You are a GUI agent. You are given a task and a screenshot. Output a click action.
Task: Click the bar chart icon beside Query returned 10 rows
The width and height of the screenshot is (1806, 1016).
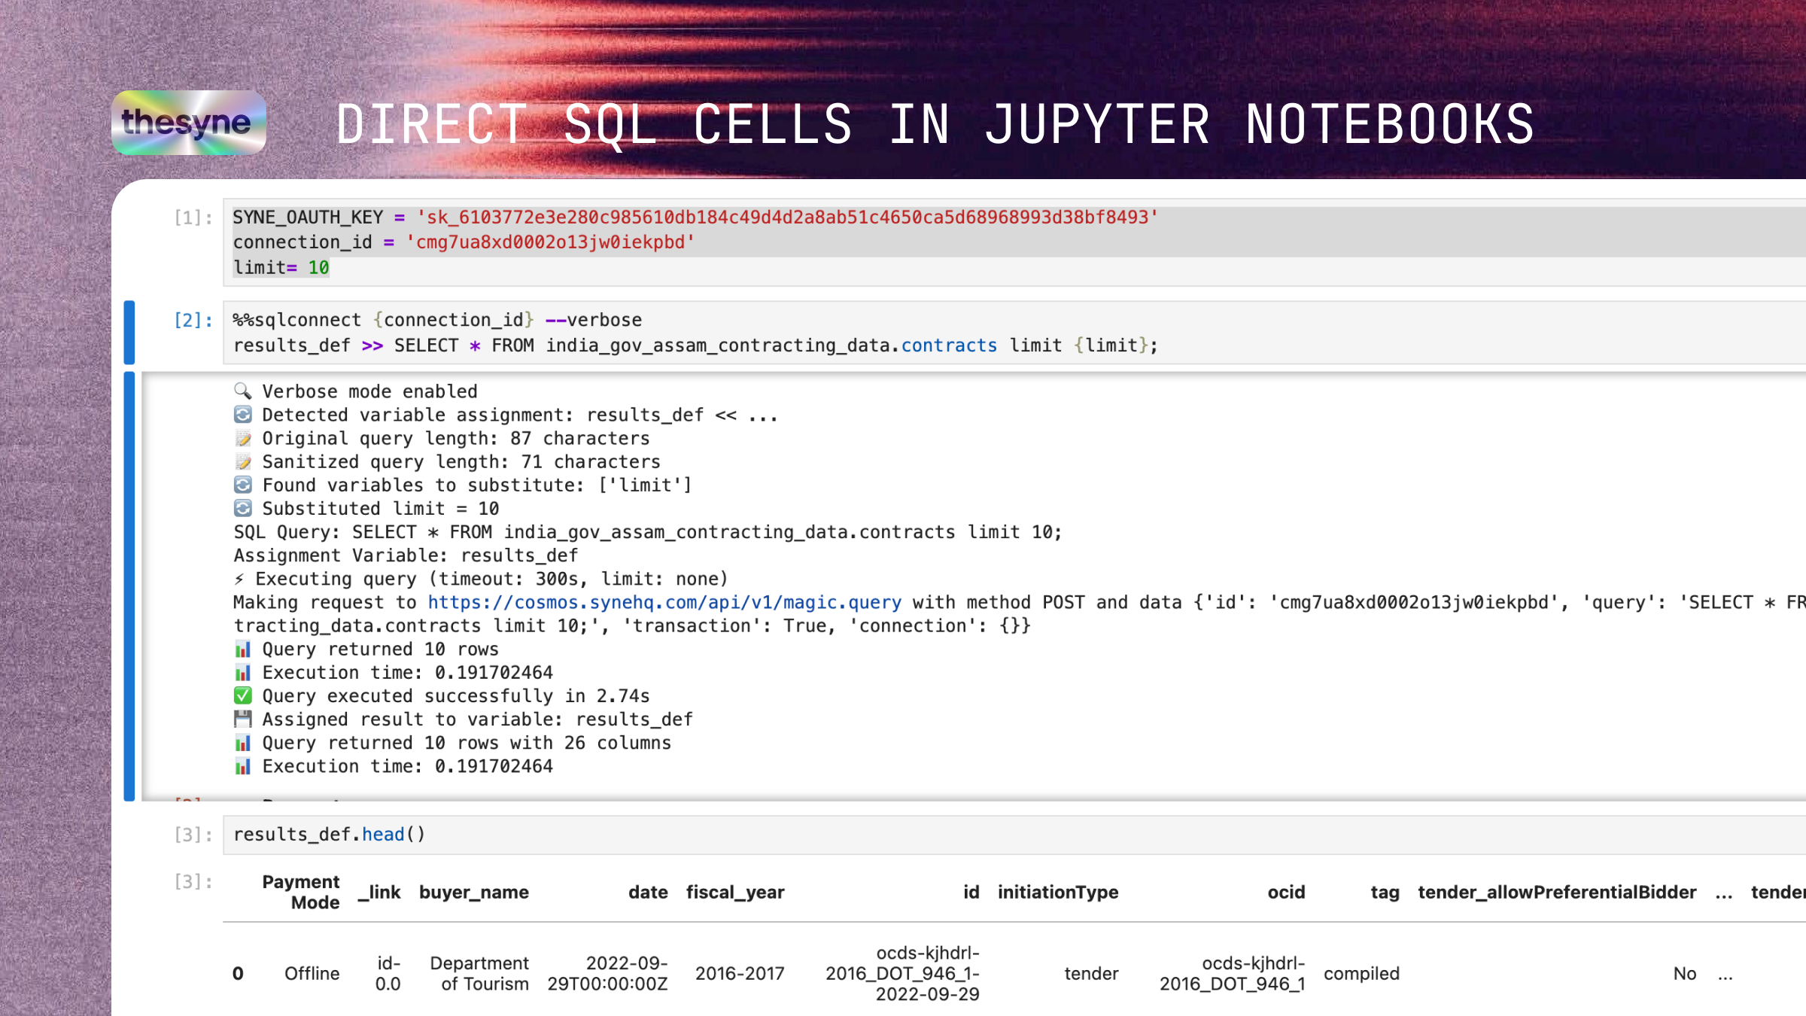point(242,649)
